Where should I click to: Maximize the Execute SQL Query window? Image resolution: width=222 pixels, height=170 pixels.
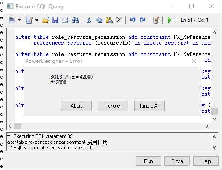pos(191,6)
